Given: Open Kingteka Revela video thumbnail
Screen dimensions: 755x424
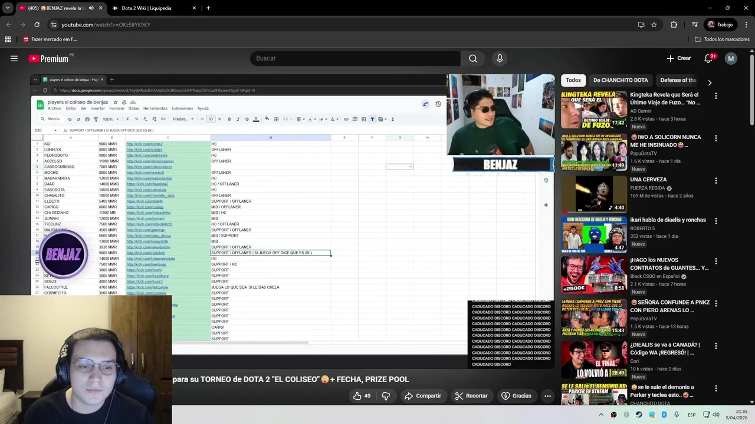Looking at the screenshot, I should tap(594, 110).
